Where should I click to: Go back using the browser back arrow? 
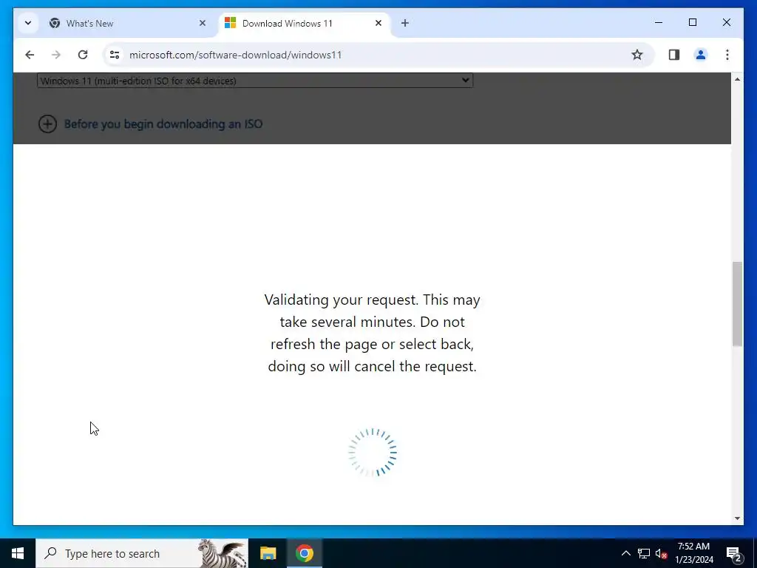[x=30, y=55]
